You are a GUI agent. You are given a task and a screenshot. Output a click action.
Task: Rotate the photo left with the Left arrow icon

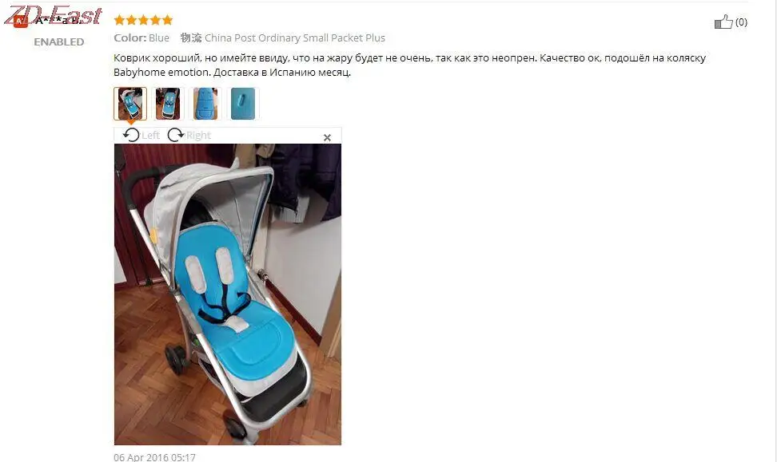(x=131, y=135)
